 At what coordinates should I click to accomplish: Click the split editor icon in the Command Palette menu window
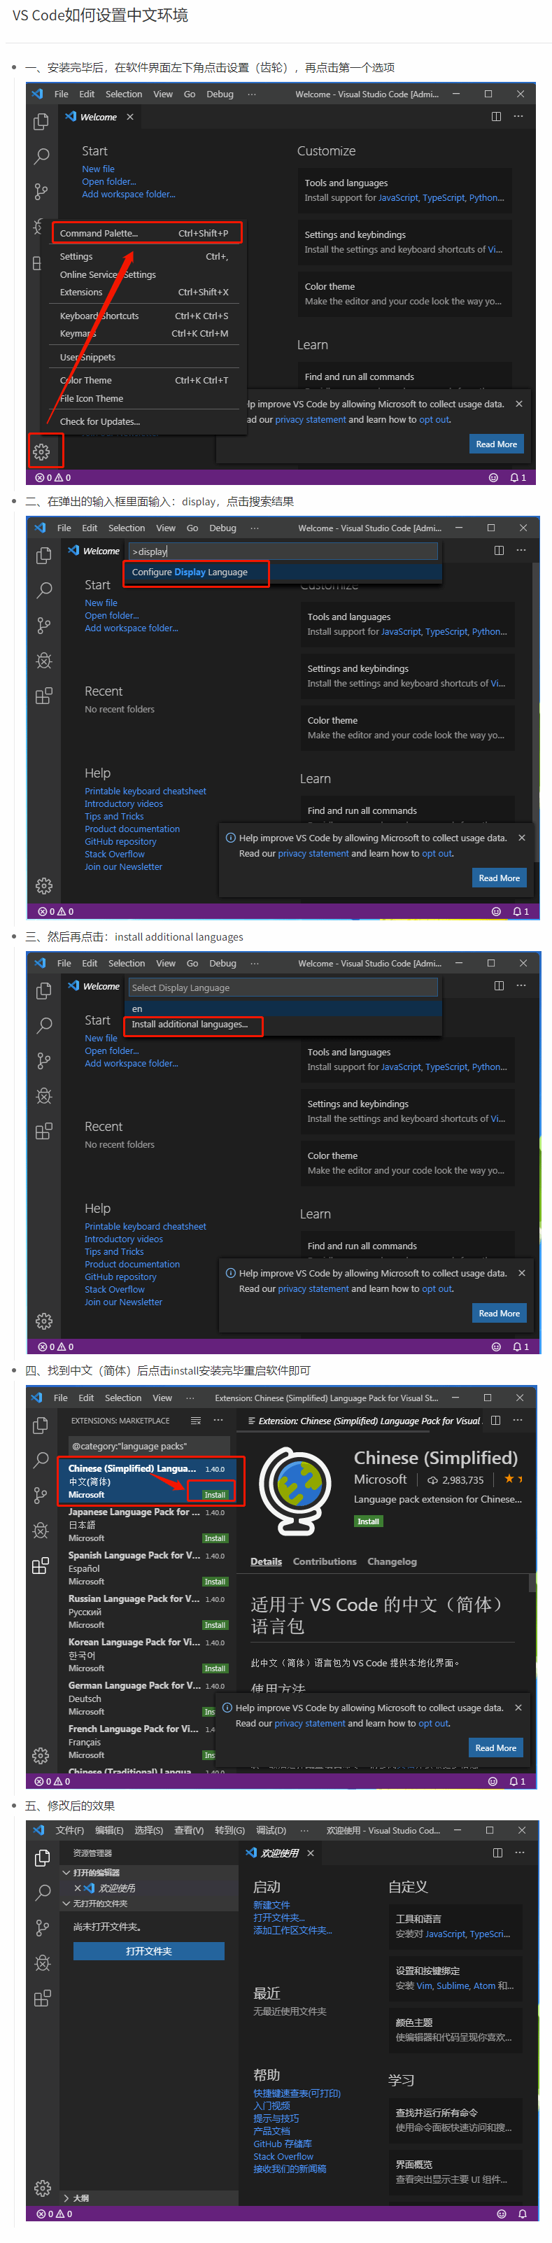pos(495,117)
